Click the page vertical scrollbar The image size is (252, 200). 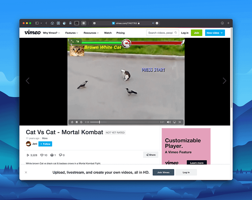[x=231, y=68]
